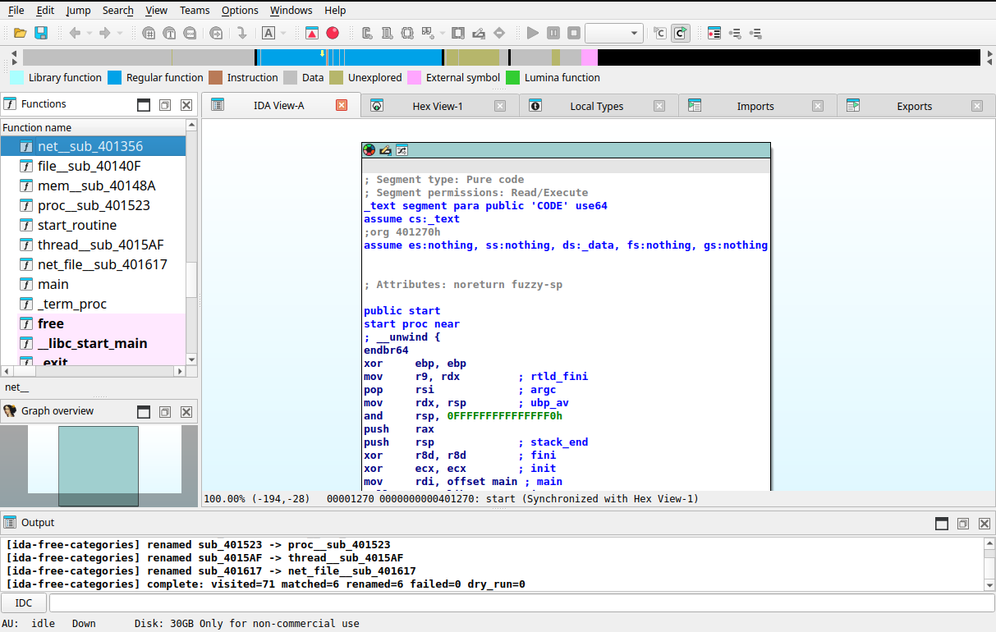
Task: Click the second struct-window toolbar icon
Action: (388, 33)
